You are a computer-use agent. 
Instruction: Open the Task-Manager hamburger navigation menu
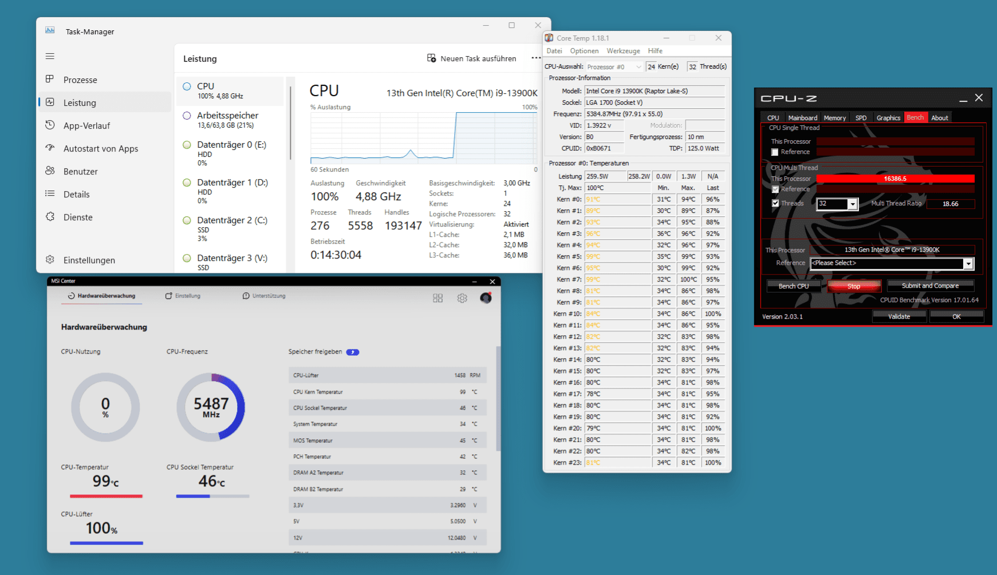coord(50,56)
